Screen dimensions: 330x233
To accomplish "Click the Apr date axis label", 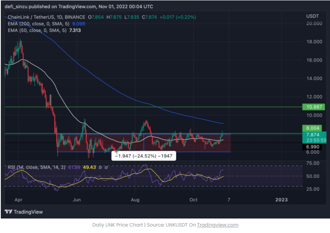I will (18, 200).
